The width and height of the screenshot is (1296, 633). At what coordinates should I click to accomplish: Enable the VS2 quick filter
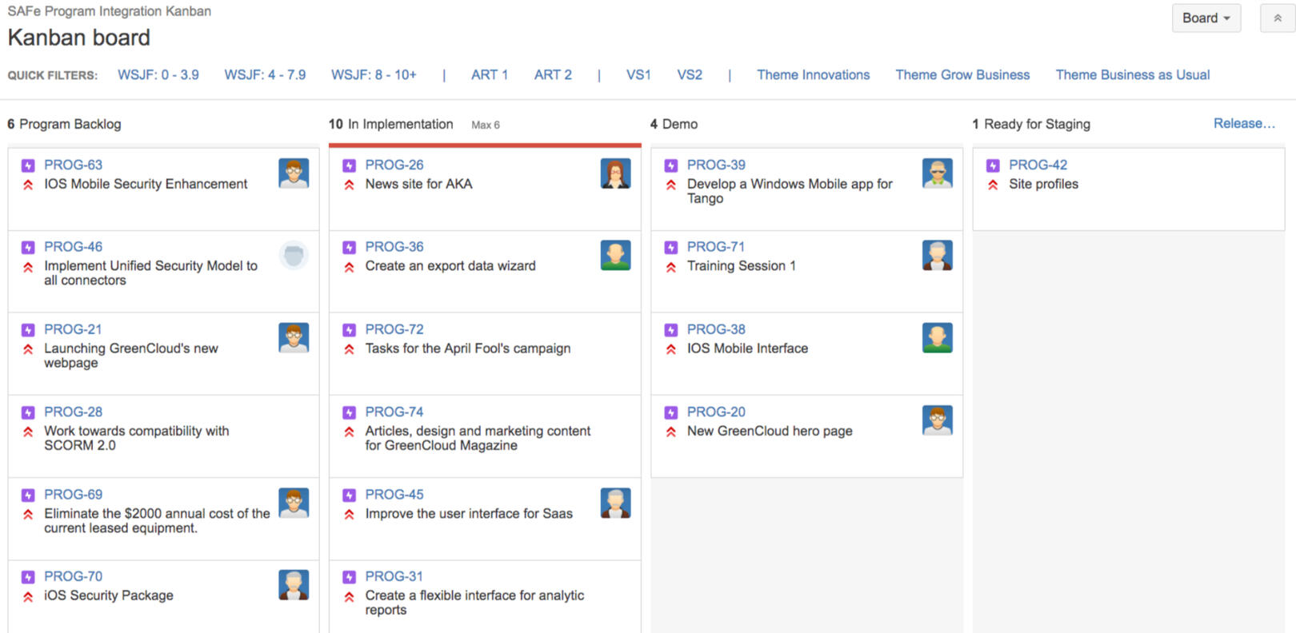pyautogui.click(x=689, y=75)
